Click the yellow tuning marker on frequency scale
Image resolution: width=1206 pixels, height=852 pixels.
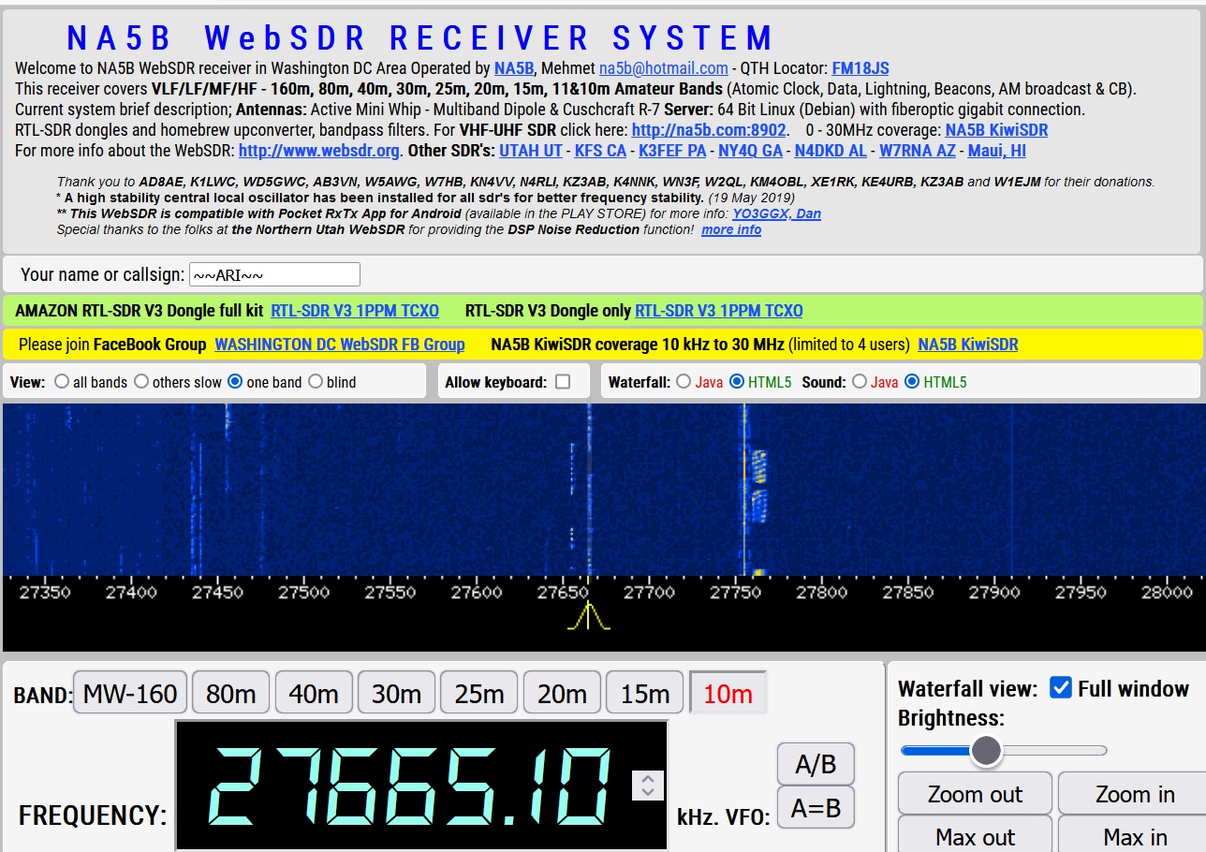click(x=588, y=617)
